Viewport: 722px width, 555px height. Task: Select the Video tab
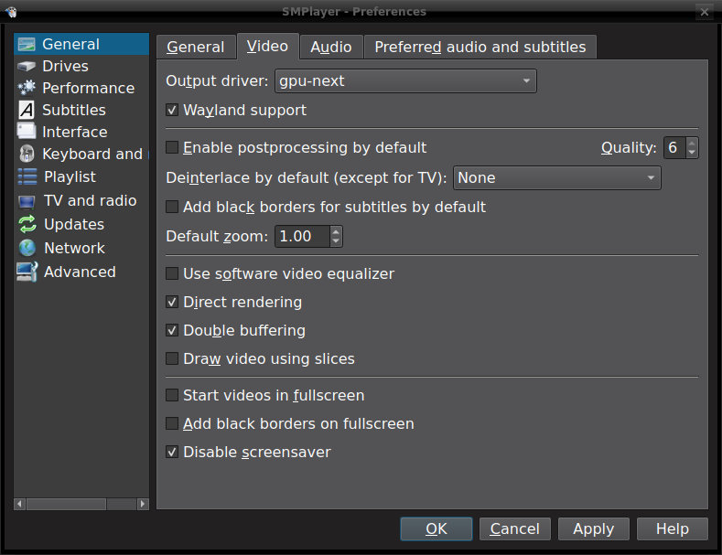pos(267,46)
